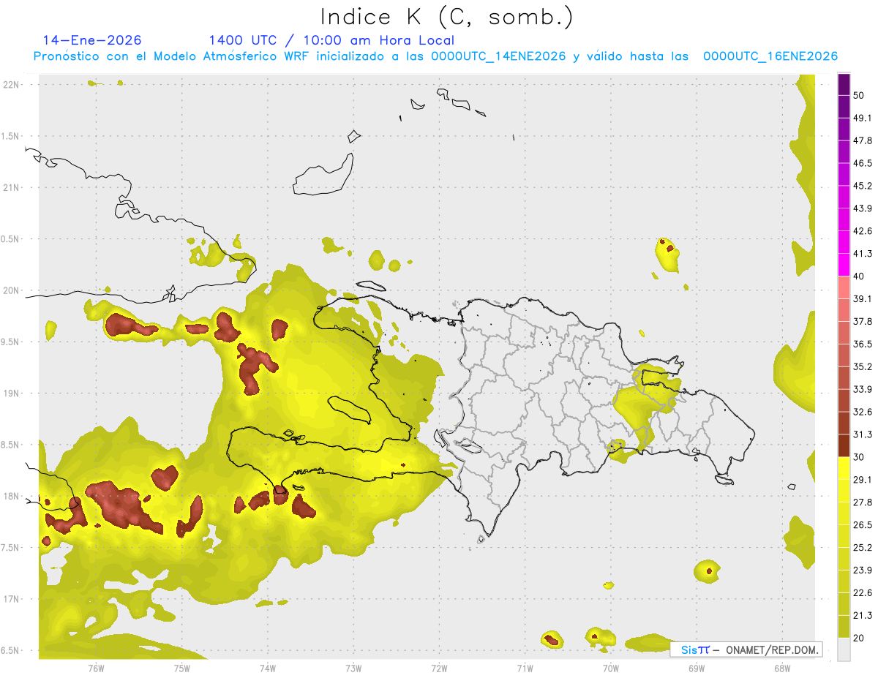The image size is (878, 678).
Task: Click longitude label "73W"
Action: pos(353,668)
